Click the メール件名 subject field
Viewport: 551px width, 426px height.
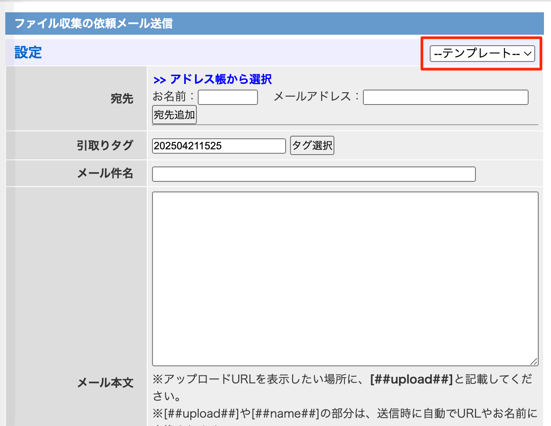pyautogui.click(x=313, y=174)
